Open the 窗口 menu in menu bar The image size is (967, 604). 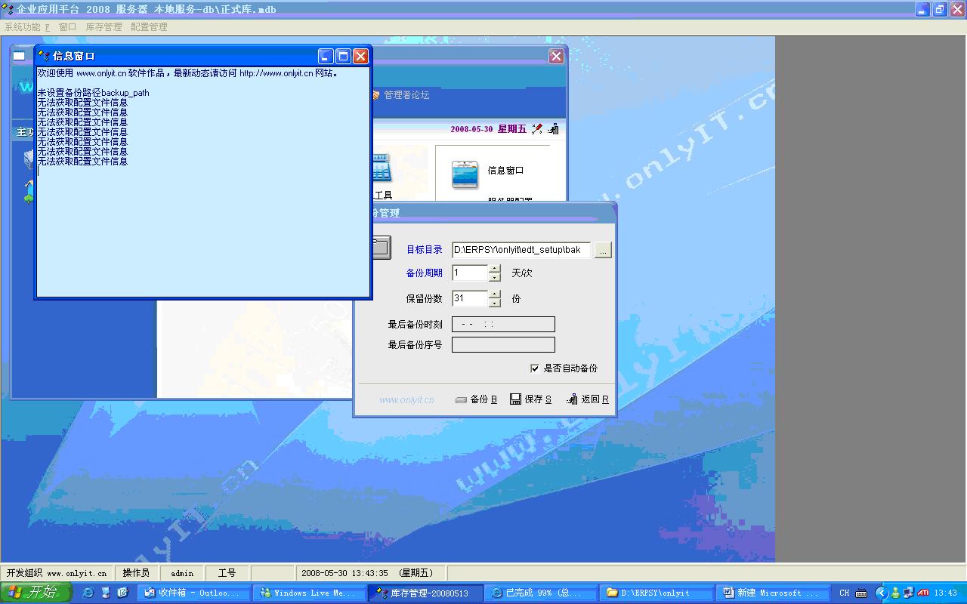click(x=67, y=27)
